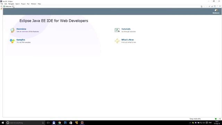Click the volume icon in system tray
The width and height of the screenshot is (222, 125).
coord(204,123)
